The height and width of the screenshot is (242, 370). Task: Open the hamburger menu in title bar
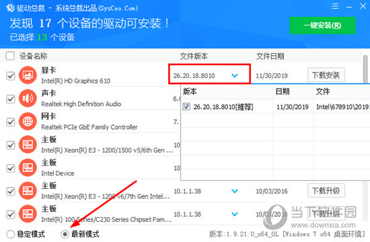point(335,6)
